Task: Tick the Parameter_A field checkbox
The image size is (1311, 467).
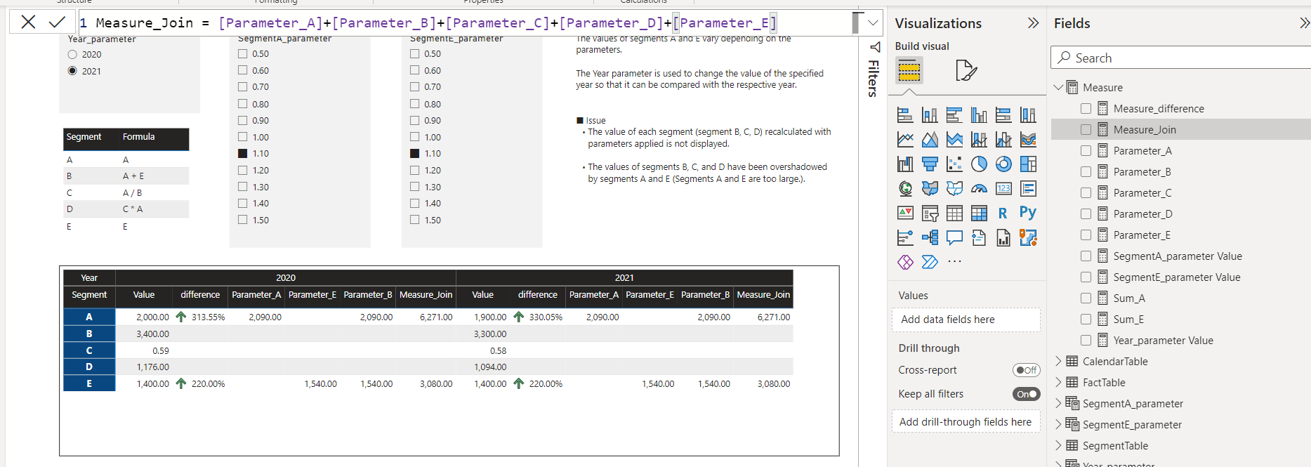Action: click(1086, 151)
